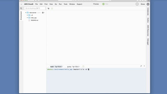The width and height of the screenshot is (167, 94).
Task: Open the Debugger side panel
Action: [x=148, y=42]
